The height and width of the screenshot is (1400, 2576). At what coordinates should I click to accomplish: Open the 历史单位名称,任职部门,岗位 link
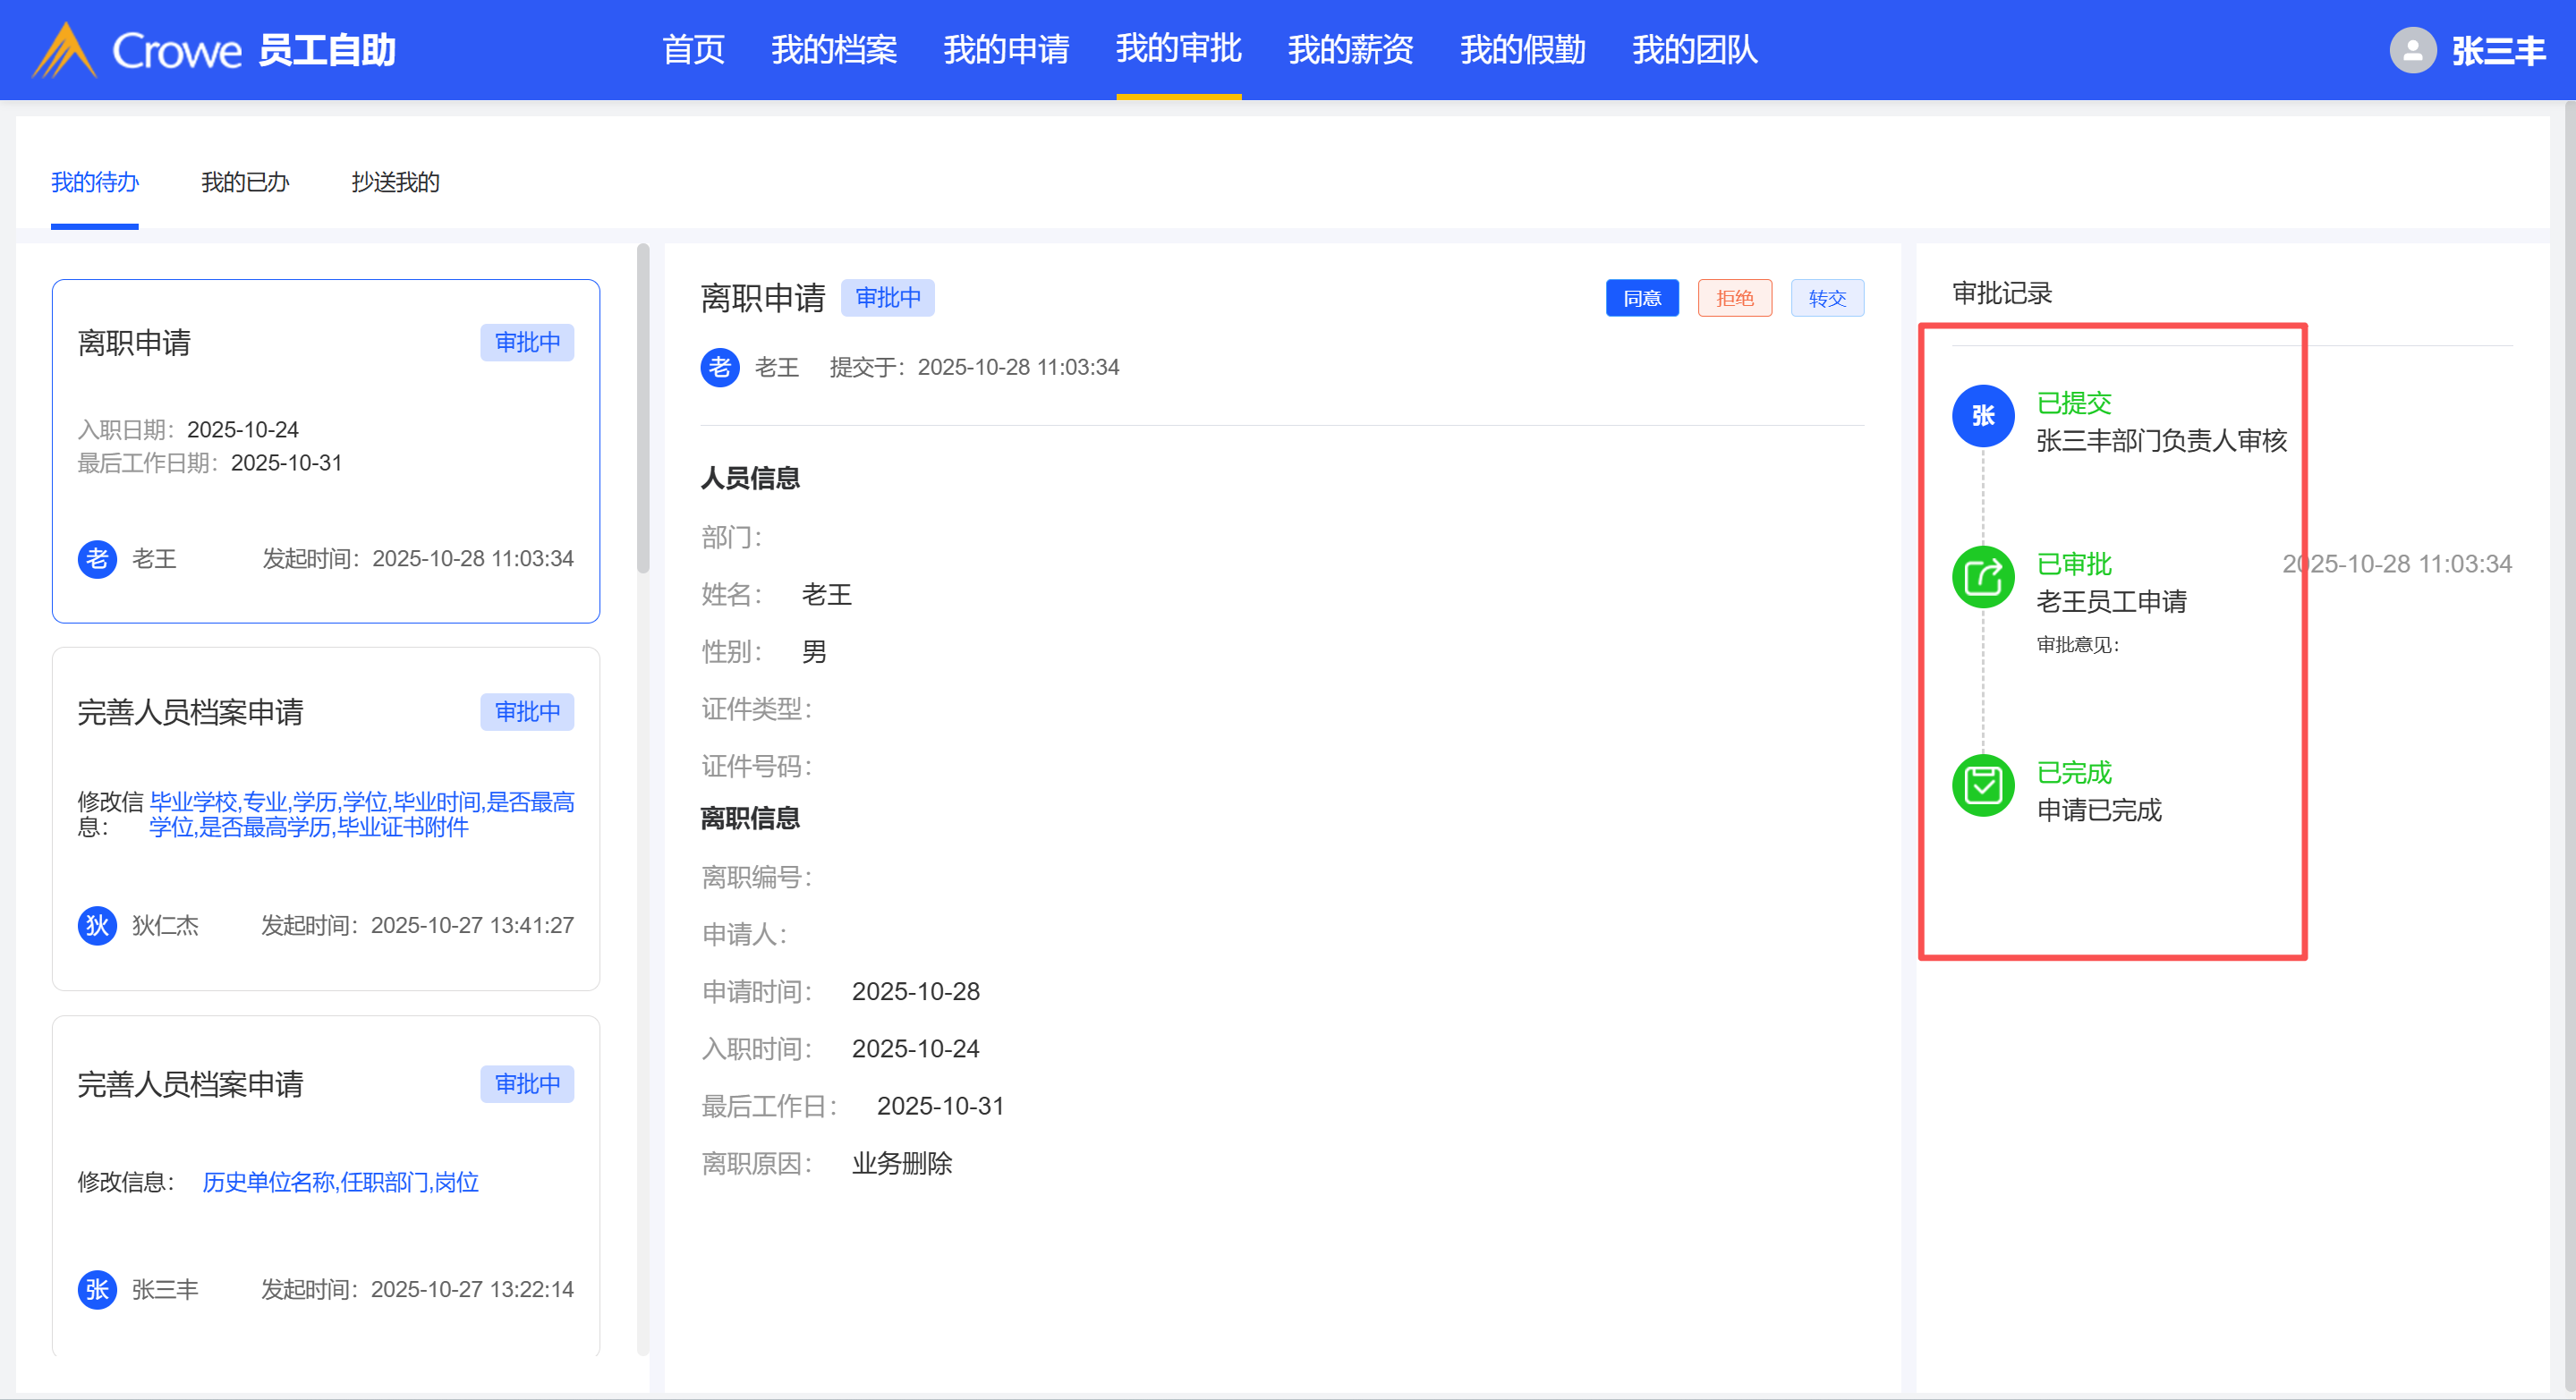[x=340, y=1182]
